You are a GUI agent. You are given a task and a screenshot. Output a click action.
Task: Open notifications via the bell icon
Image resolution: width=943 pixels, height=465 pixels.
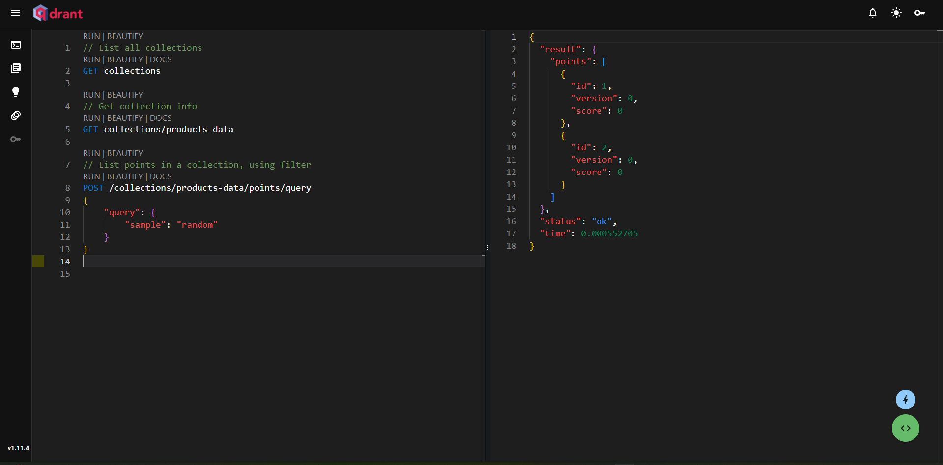coord(873,13)
